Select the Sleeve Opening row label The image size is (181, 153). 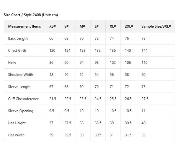point(21,111)
